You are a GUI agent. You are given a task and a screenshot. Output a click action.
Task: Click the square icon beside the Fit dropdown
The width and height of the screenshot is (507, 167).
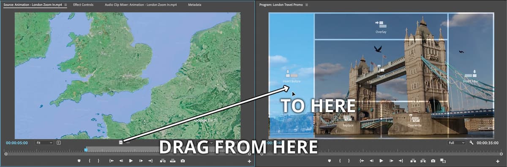tap(59, 143)
